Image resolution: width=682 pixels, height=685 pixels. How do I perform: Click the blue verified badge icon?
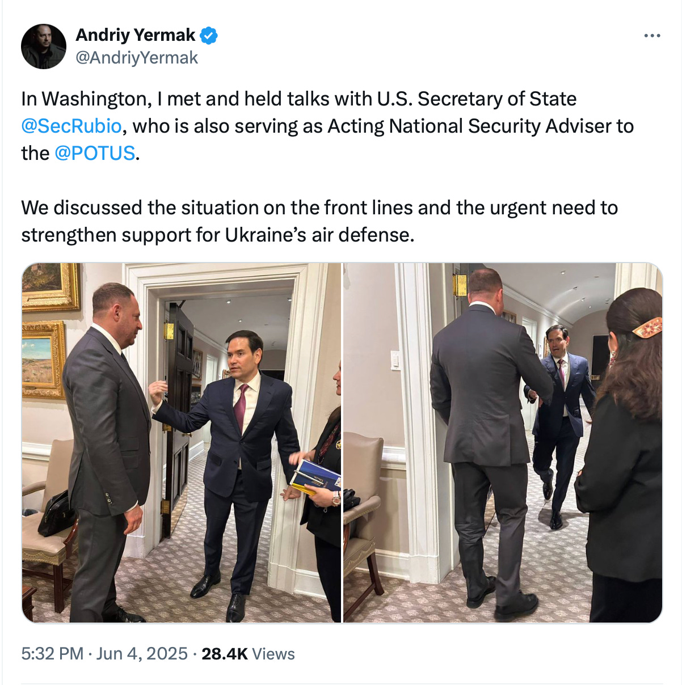209,35
